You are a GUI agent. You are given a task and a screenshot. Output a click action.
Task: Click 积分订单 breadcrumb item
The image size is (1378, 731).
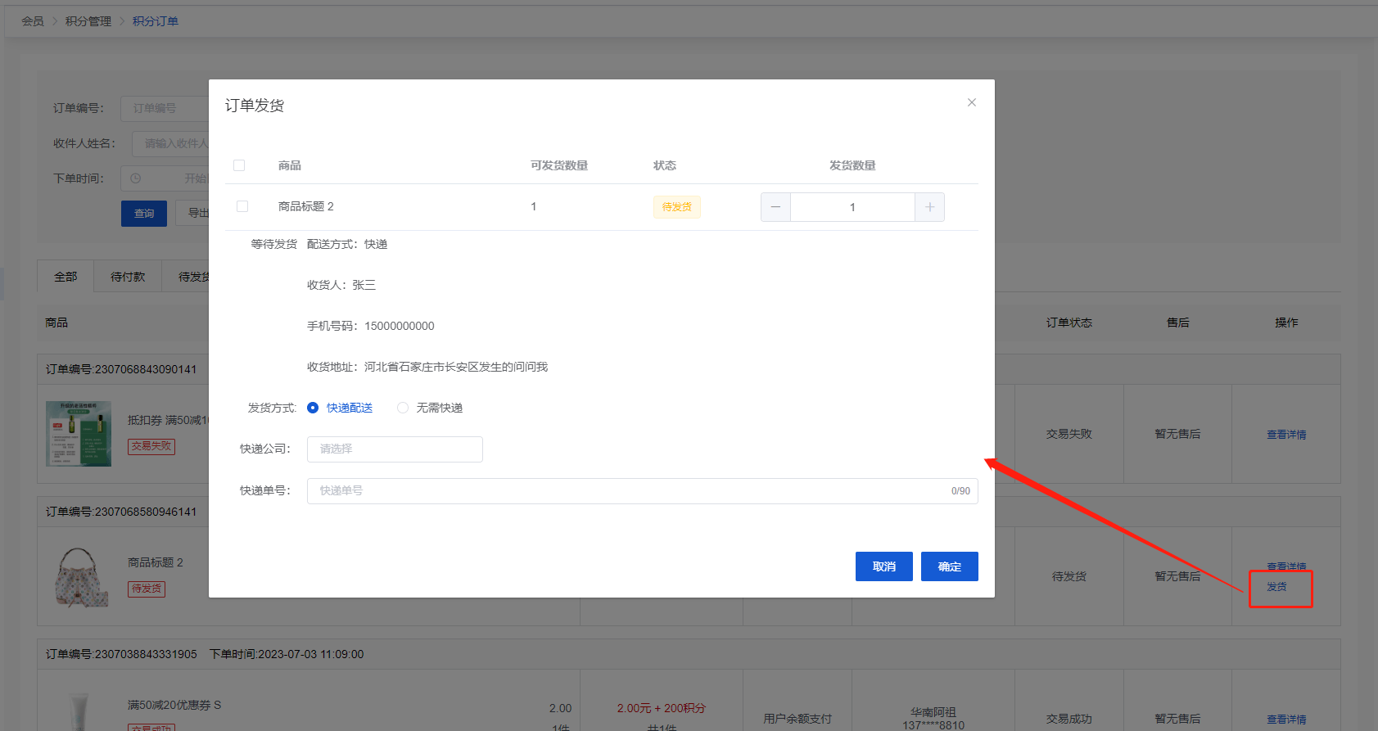[156, 21]
